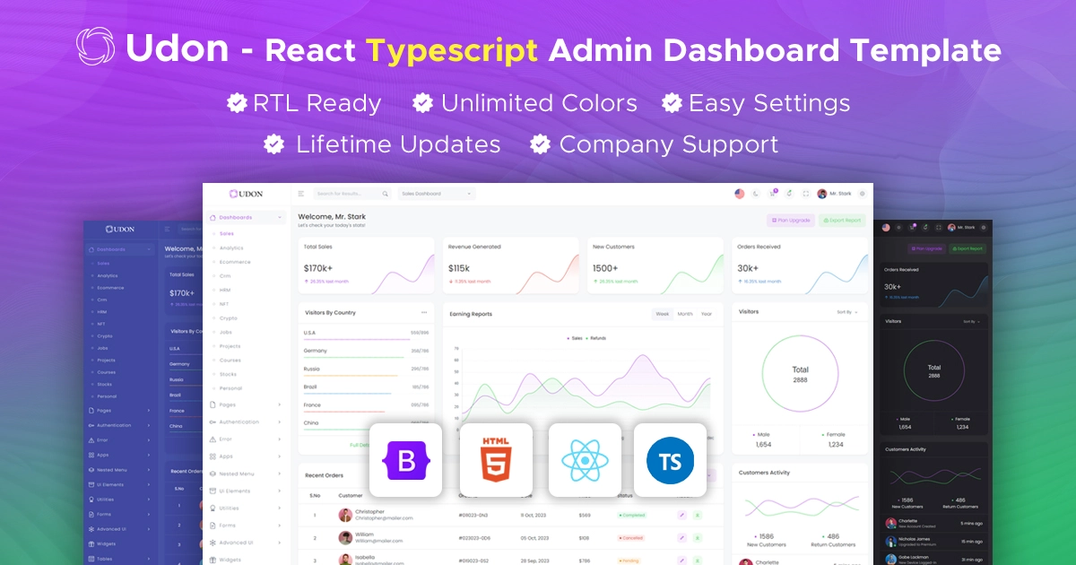1076x565 pixels.
Task: Collapse the Dashboards menu in light sidebar
Action: [279, 217]
